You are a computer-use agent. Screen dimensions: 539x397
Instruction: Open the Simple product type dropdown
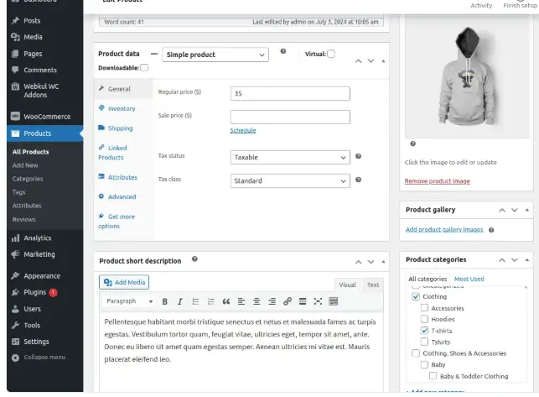[x=215, y=55]
